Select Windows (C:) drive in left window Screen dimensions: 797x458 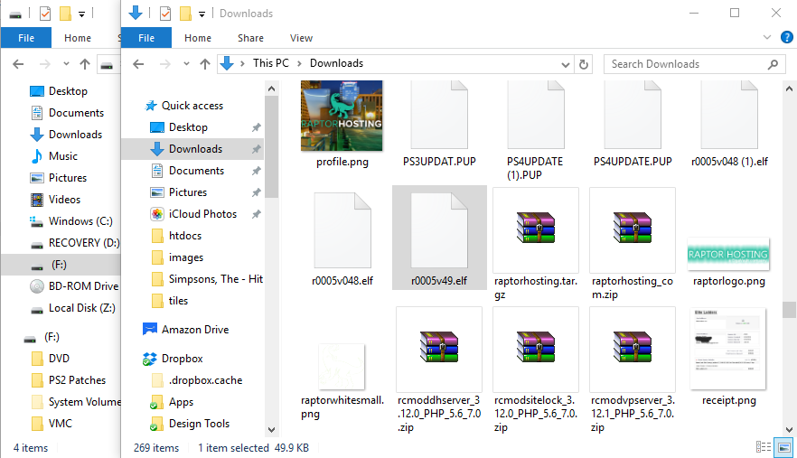click(80, 221)
